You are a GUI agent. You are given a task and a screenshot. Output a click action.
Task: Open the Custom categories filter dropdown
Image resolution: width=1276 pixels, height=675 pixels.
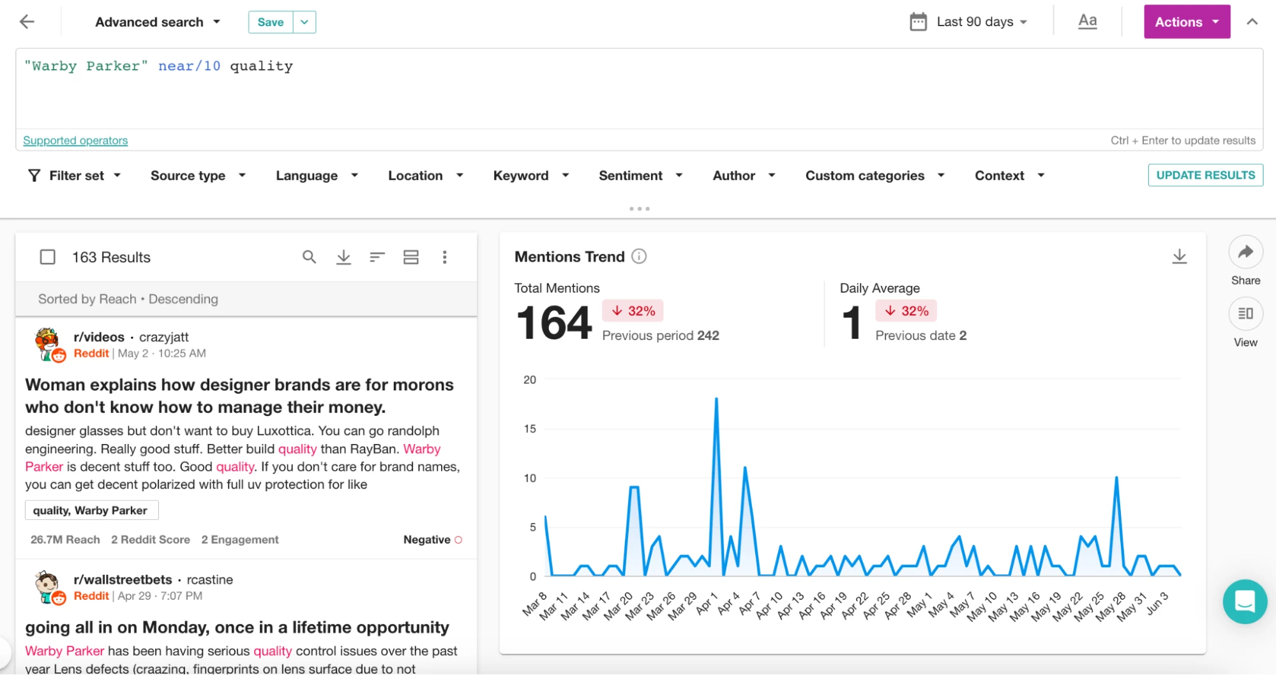[x=874, y=175]
